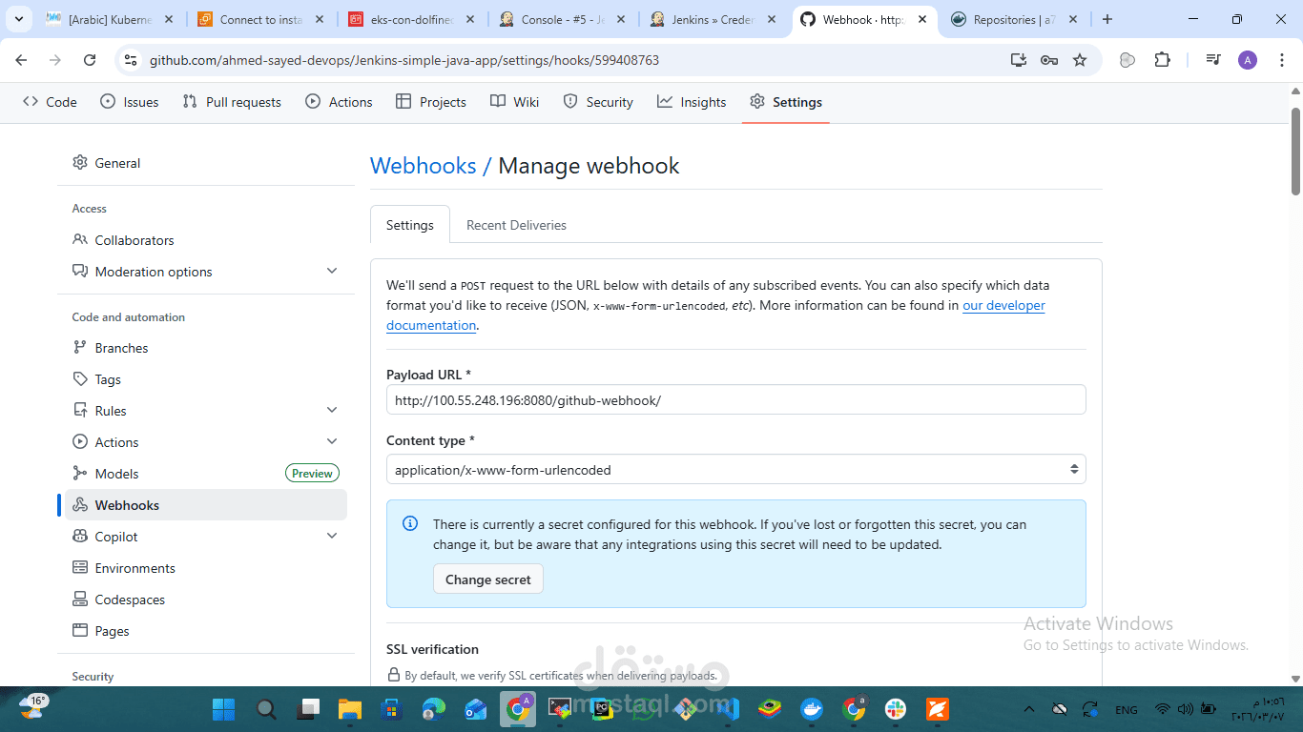Open Visual Studio Code from the taskbar
Screen dimensions: 1303x732
[x=727, y=709]
